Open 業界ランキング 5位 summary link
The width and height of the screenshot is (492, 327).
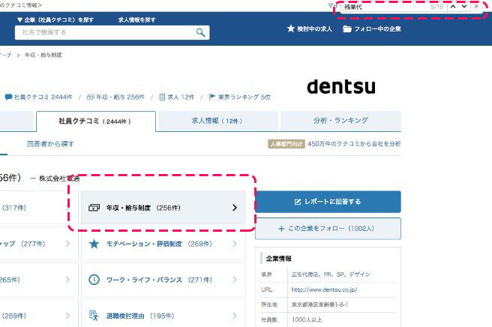pos(240,97)
